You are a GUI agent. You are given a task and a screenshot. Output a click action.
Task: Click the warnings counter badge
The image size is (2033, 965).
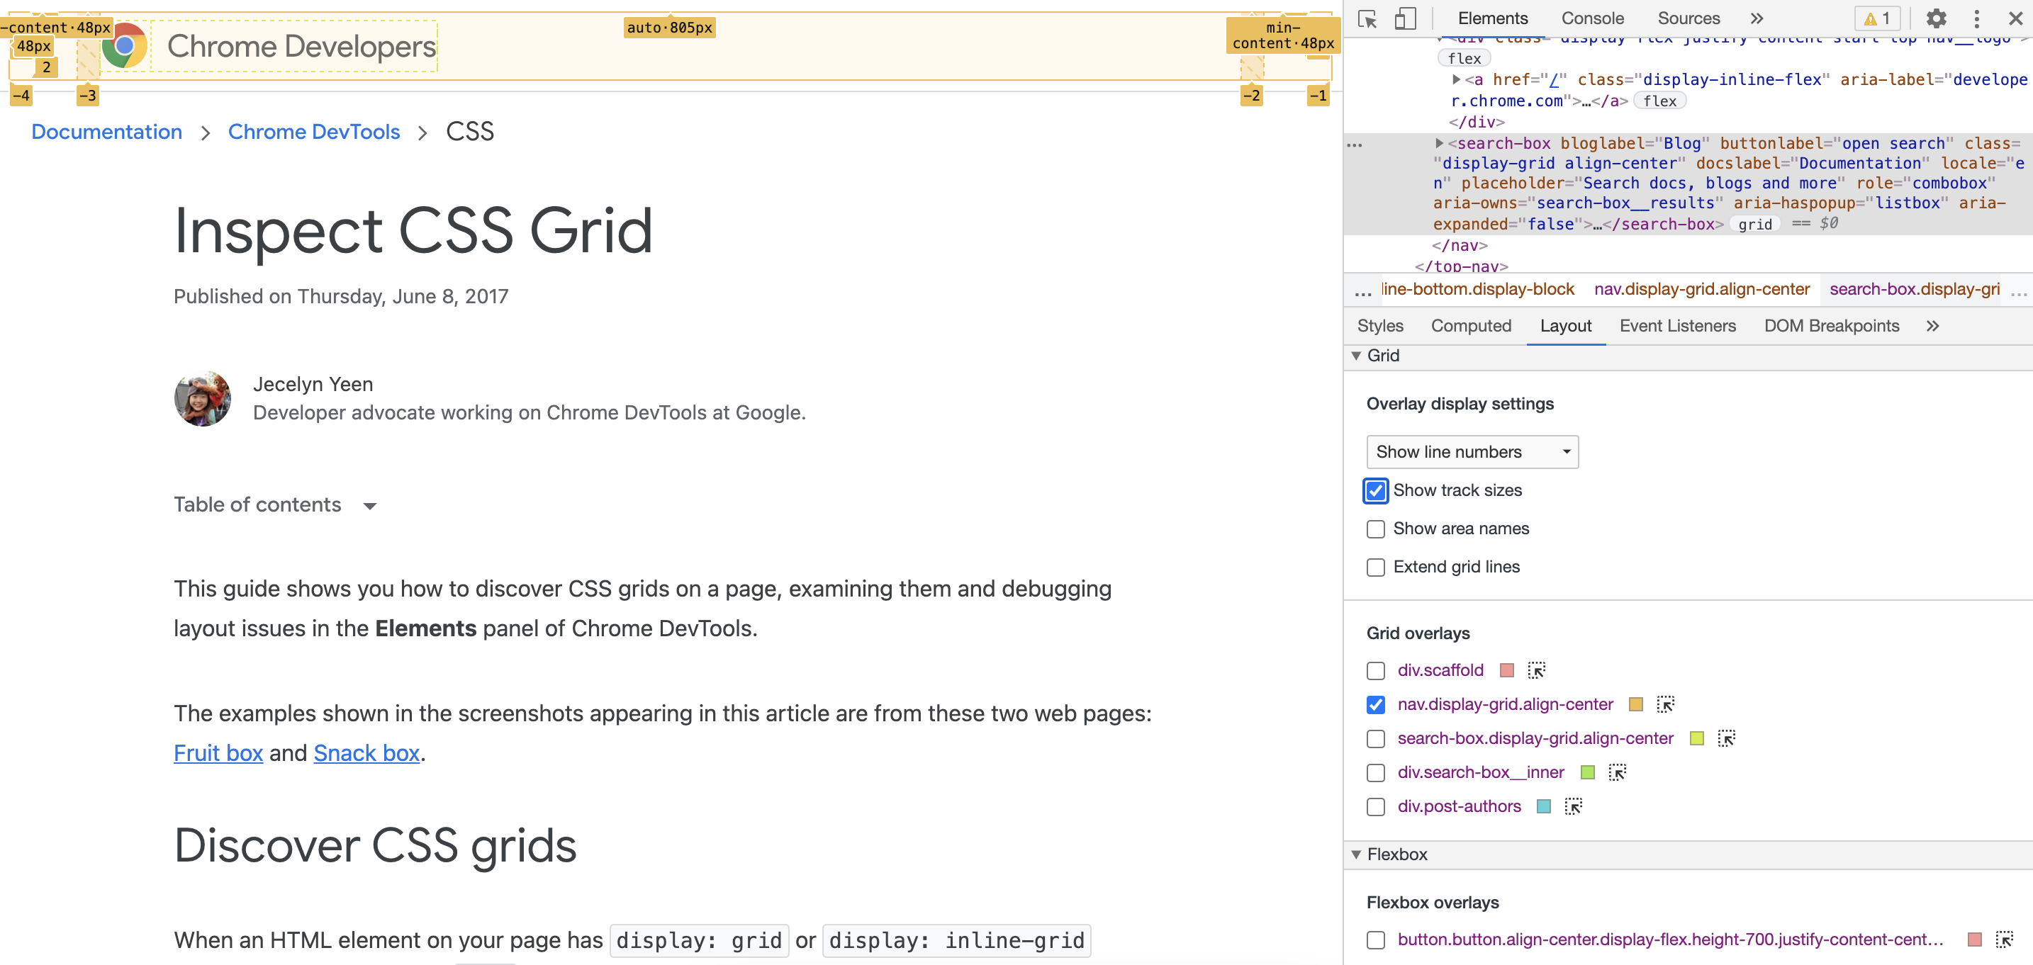pos(1878,18)
